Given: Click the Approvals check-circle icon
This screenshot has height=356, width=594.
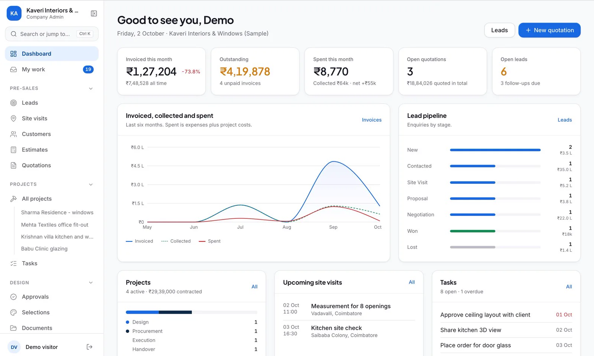Looking at the screenshot, I should click(14, 297).
